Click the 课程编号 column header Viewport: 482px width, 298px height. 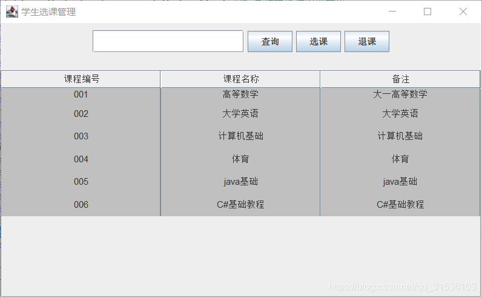point(81,79)
